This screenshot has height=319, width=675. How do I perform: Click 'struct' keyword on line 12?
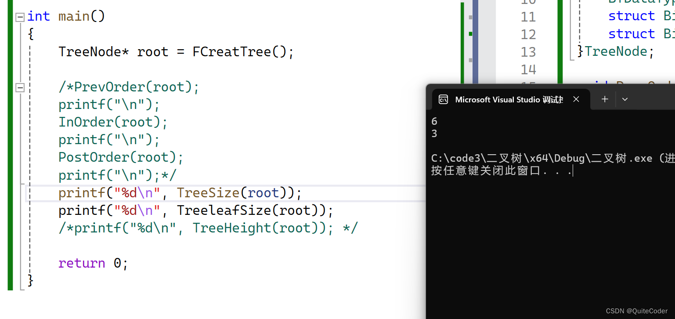632,34
